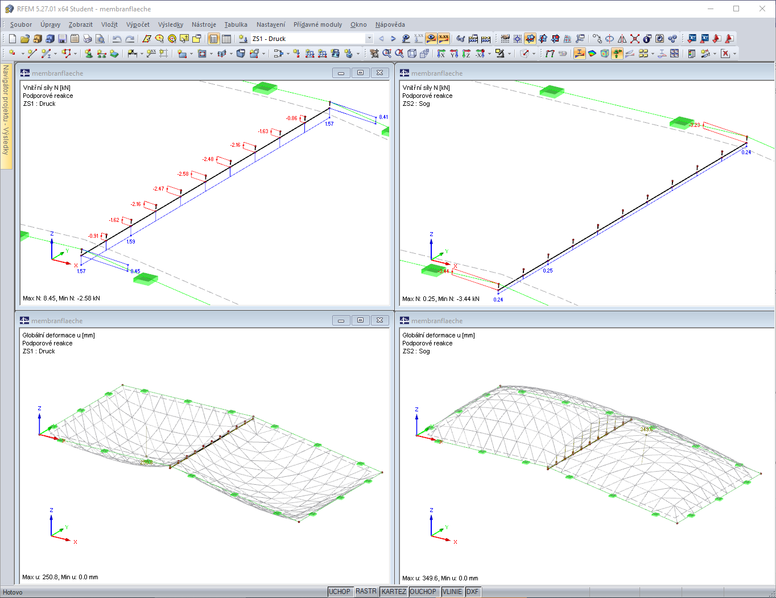
Task: Open the Přídavné moduly menu
Action: tap(317, 24)
